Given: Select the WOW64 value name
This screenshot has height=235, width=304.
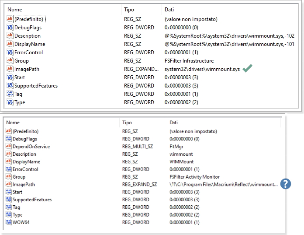Looking at the screenshot, I should point(21,222).
